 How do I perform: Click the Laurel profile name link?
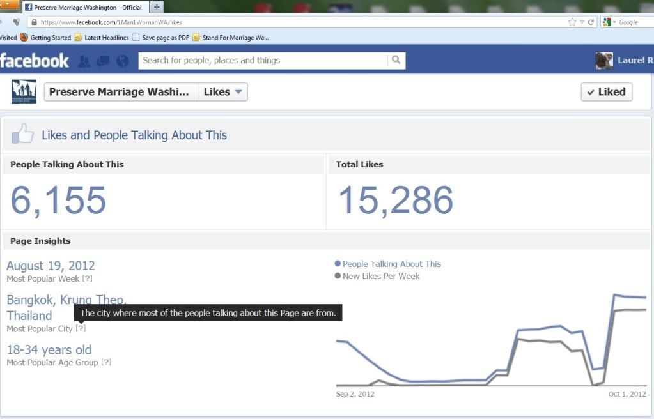click(635, 61)
